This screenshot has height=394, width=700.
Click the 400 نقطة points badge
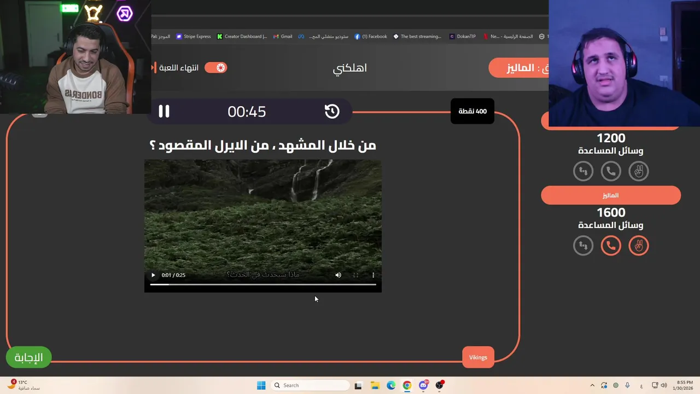(x=472, y=111)
